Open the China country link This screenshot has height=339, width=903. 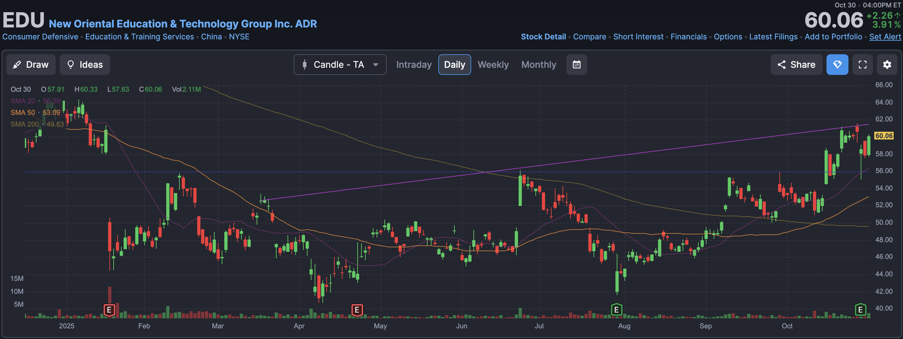tap(211, 36)
